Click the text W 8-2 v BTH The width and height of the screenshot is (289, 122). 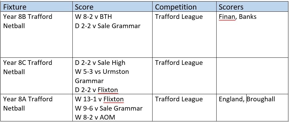(93, 17)
